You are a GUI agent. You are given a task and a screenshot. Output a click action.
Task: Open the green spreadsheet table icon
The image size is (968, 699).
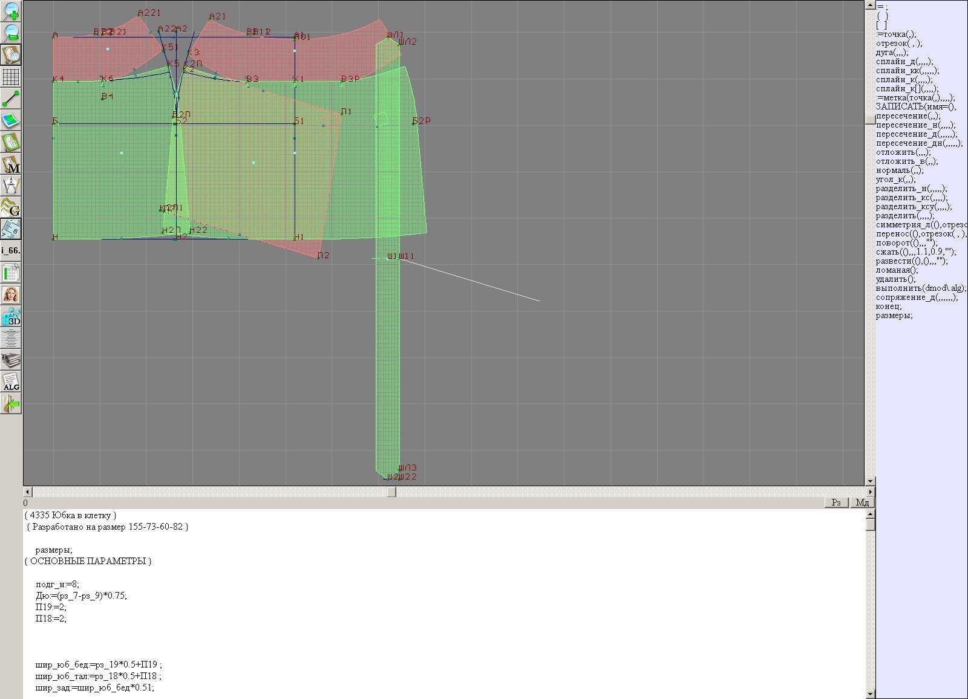[11, 273]
